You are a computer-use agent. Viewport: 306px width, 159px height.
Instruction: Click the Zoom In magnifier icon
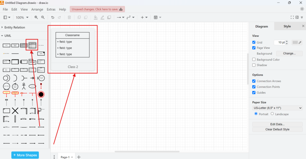tap(36, 17)
